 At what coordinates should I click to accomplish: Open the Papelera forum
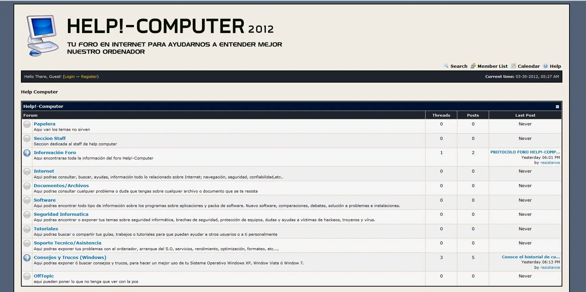pos(45,124)
